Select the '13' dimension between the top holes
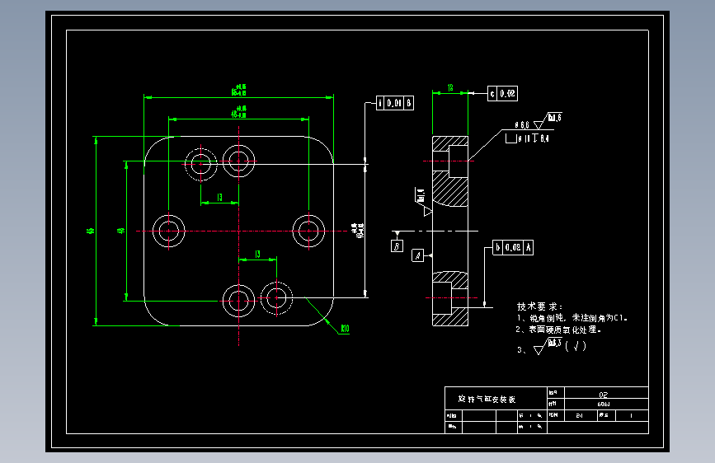 point(219,198)
